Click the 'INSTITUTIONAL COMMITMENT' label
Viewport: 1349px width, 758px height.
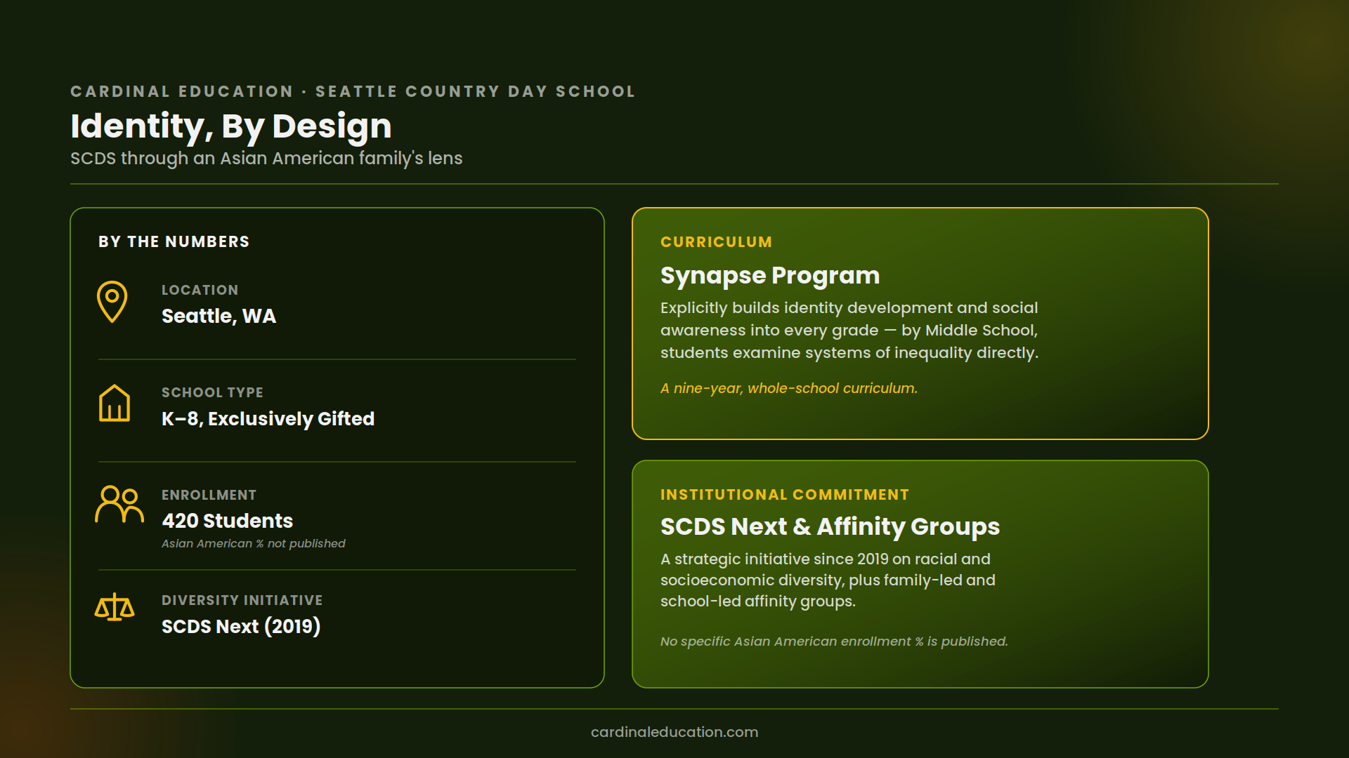tap(785, 494)
